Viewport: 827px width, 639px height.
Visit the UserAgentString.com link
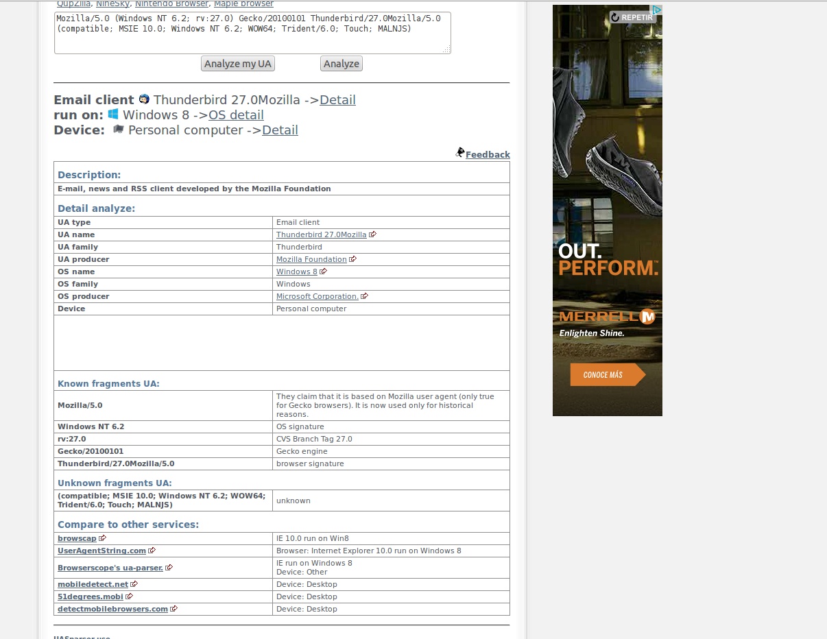tap(101, 551)
